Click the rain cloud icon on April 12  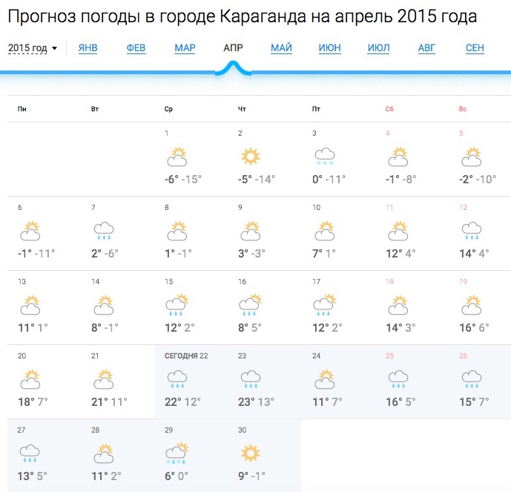point(471,231)
